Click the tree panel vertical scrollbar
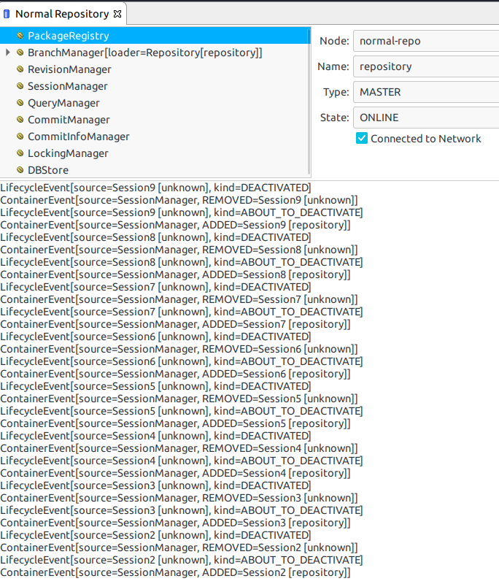 (x=309, y=102)
